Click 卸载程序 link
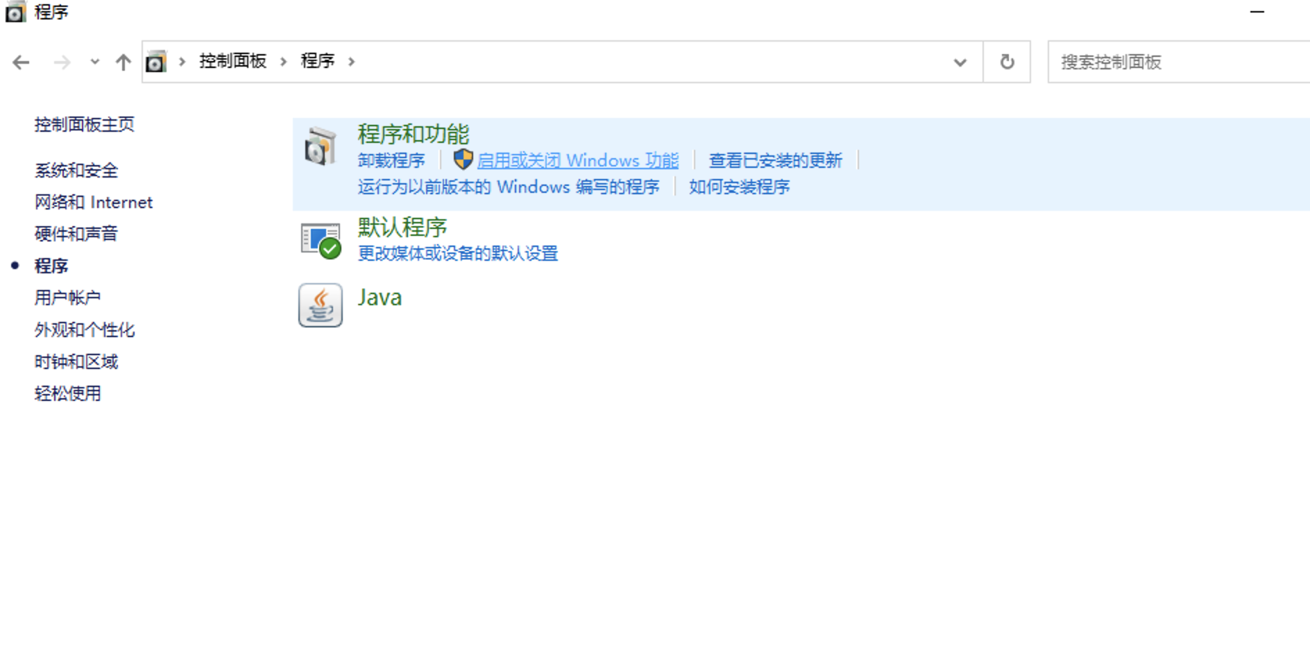The image size is (1310, 659). (x=391, y=160)
